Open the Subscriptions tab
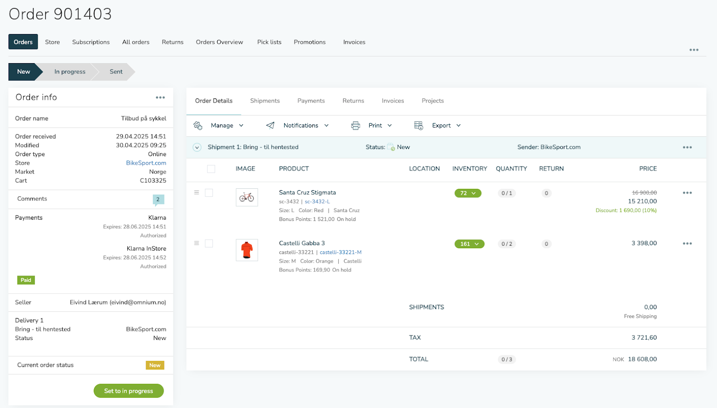The width and height of the screenshot is (717, 408). coord(91,42)
